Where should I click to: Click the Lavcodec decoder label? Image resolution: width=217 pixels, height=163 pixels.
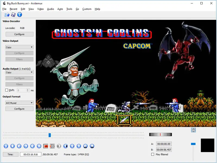coord(10,28)
